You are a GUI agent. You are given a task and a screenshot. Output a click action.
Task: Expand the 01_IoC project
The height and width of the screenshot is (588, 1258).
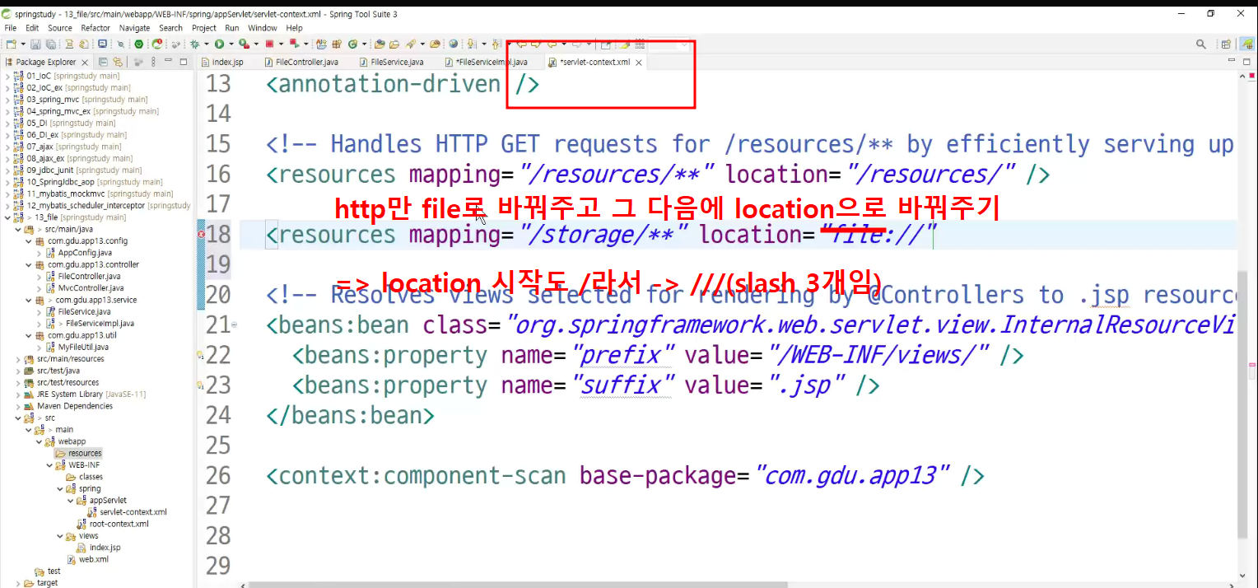pyautogui.click(x=8, y=76)
